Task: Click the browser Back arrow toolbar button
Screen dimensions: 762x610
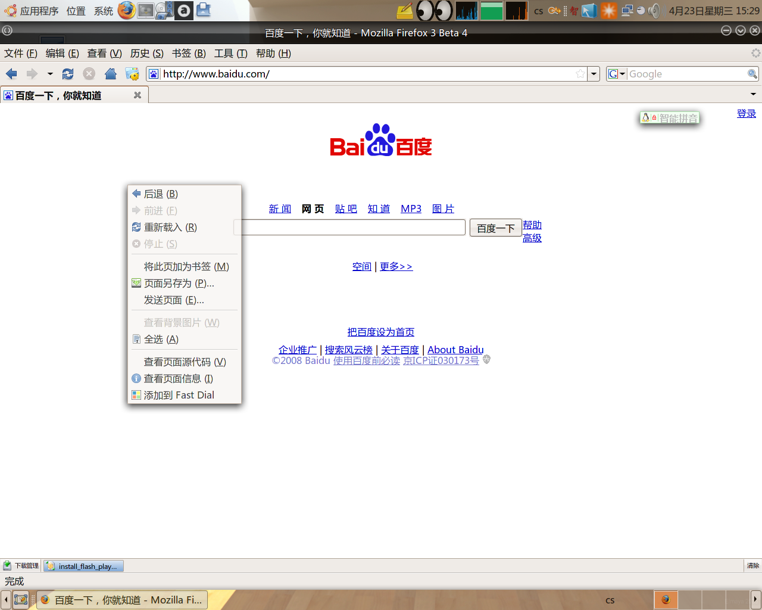Action: click(11, 74)
